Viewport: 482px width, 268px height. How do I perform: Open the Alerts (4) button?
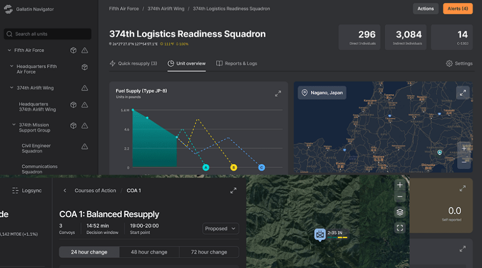(x=458, y=9)
